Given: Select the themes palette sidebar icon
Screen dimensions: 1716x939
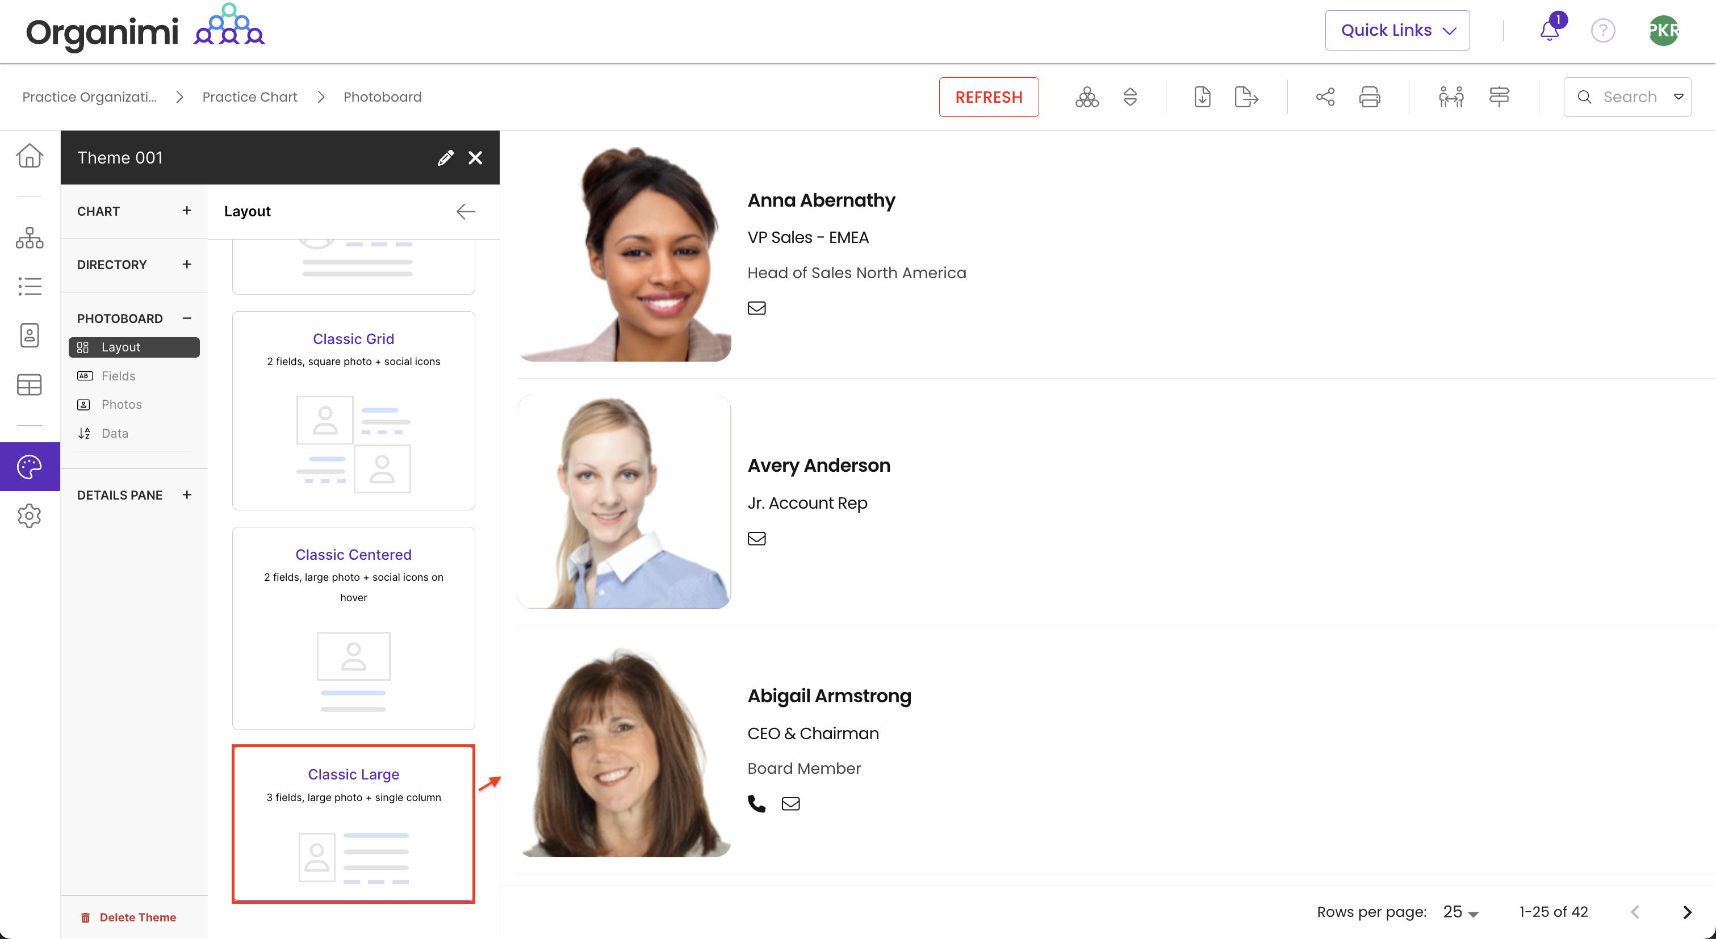Looking at the screenshot, I should click(30, 467).
